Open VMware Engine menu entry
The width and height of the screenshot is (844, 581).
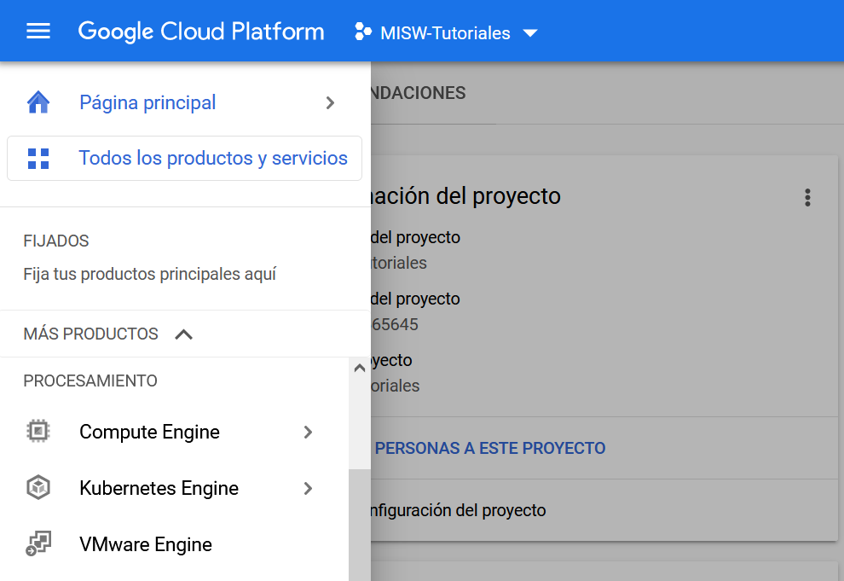coord(146,544)
